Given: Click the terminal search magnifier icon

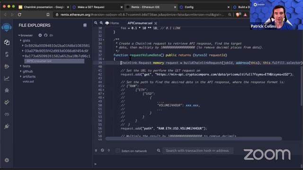Looking at the screenshot, I should (159, 150).
